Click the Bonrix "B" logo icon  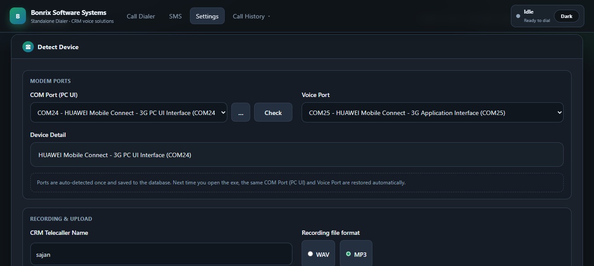[x=18, y=16]
